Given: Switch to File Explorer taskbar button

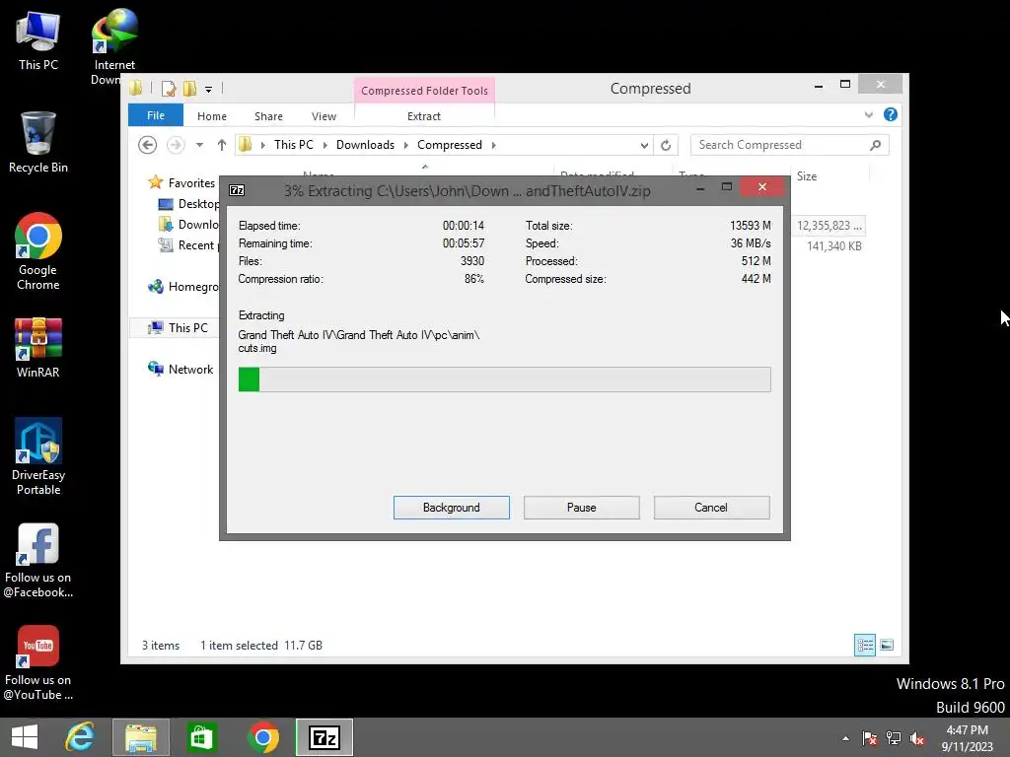Looking at the screenshot, I should [141, 737].
